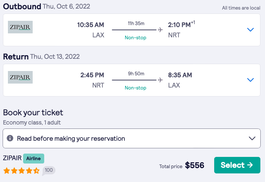The image size is (265, 182).
Task: Click the 10:35 AM outbound departure time
Action: 90,25
